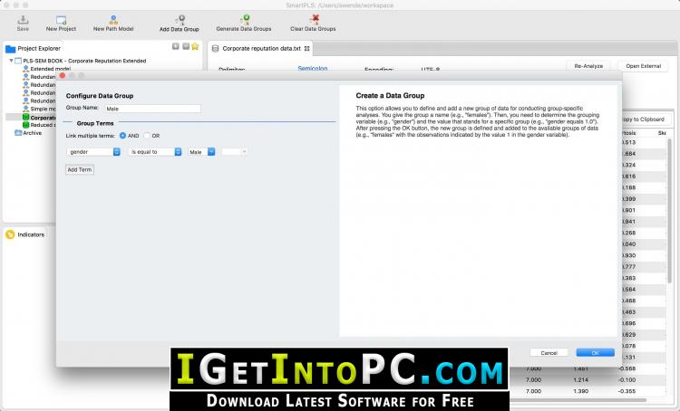
Task: Click the Project Explorer folder icon
Action: tap(10, 49)
